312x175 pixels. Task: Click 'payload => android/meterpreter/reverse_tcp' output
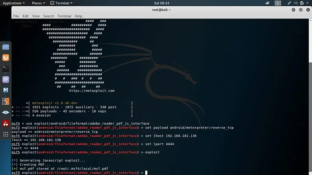pos(55,132)
